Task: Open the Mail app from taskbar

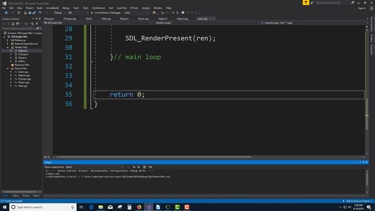Action: [110, 207]
